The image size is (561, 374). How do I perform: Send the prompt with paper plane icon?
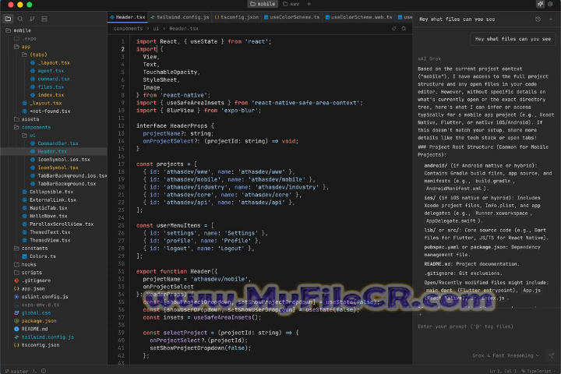tap(552, 355)
